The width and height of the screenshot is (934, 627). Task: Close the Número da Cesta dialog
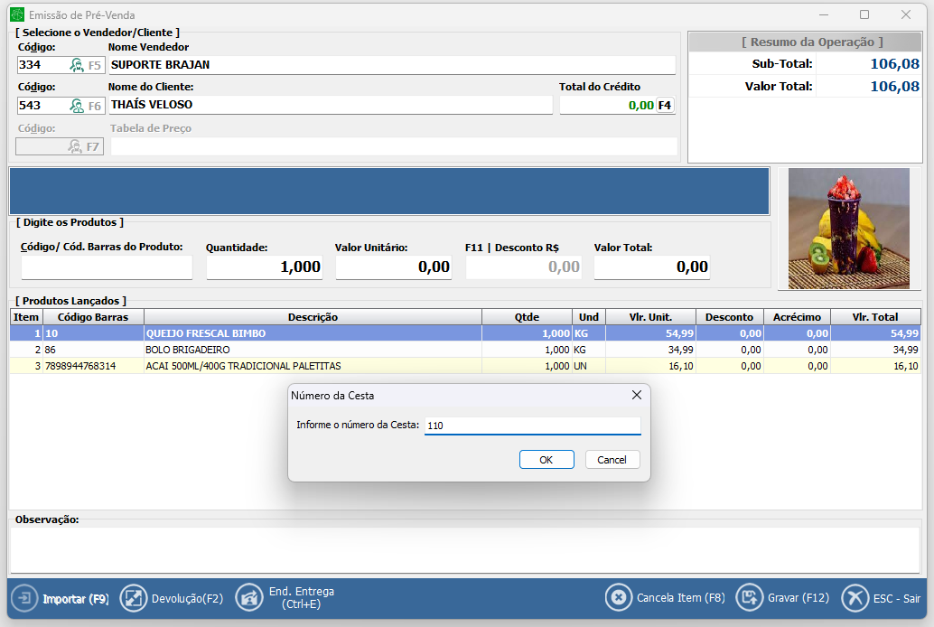click(637, 395)
